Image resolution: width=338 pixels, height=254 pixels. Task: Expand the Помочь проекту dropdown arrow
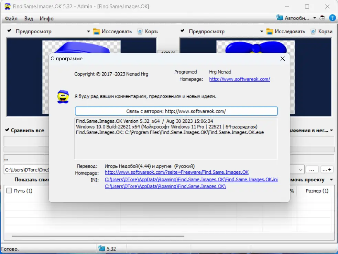point(331,180)
